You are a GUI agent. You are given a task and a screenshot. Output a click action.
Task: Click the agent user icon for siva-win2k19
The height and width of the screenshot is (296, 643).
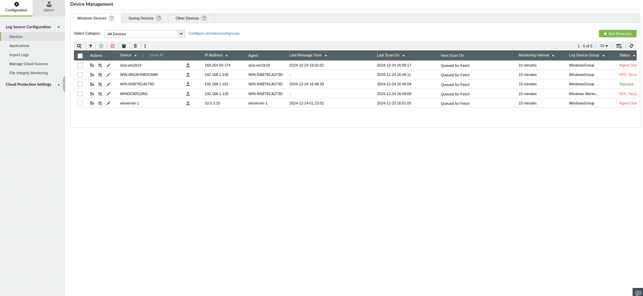(x=188, y=65)
